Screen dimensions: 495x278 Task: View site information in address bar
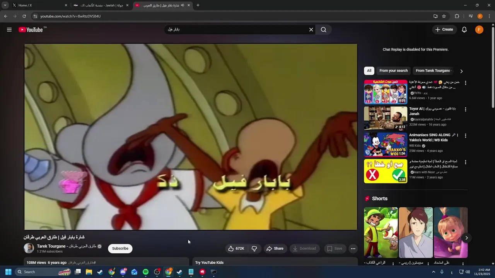[35, 16]
